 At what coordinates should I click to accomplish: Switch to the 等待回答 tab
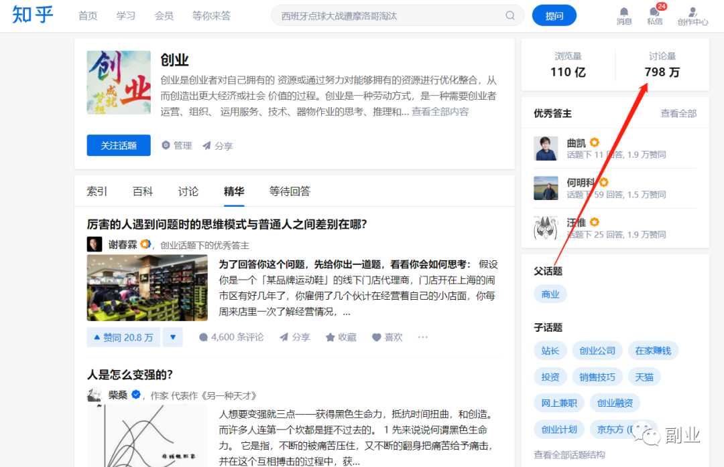[290, 191]
